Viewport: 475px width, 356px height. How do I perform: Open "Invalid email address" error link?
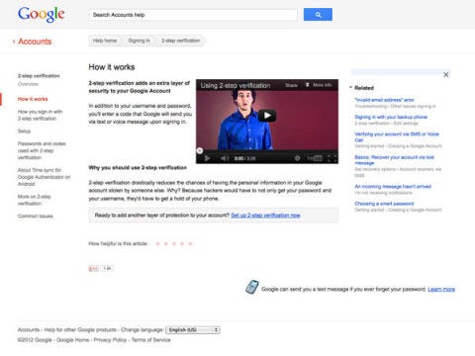tap(384, 100)
